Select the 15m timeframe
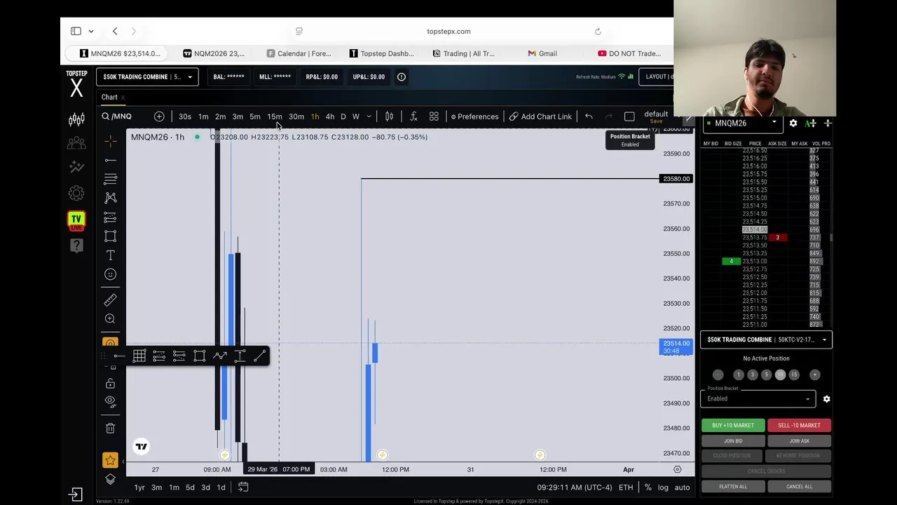The image size is (897, 505). click(x=275, y=116)
